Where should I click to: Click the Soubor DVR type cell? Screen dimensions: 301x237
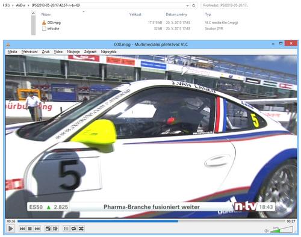pos(214,29)
